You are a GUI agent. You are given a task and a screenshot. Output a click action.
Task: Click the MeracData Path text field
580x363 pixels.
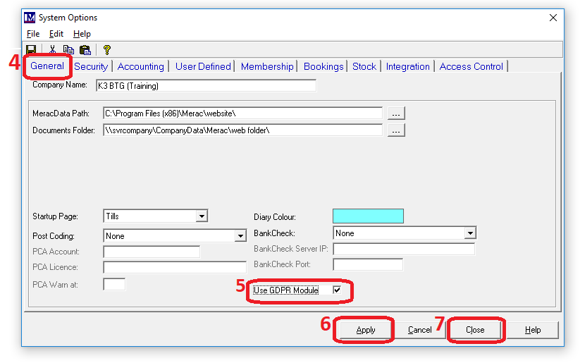click(x=242, y=113)
